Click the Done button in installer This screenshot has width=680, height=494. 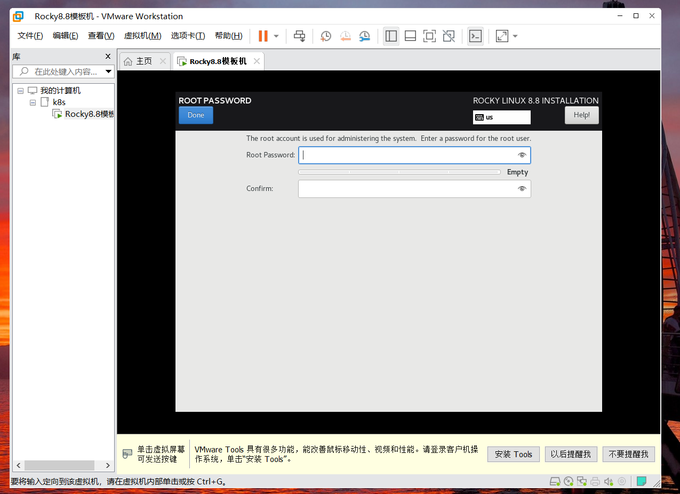[x=196, y=115]
